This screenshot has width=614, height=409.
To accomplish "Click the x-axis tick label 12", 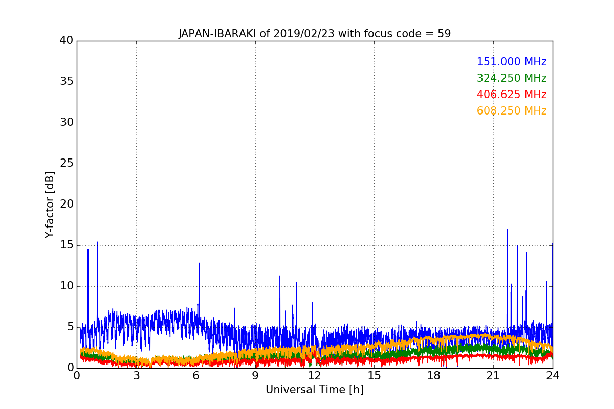I will pos(315,376).
